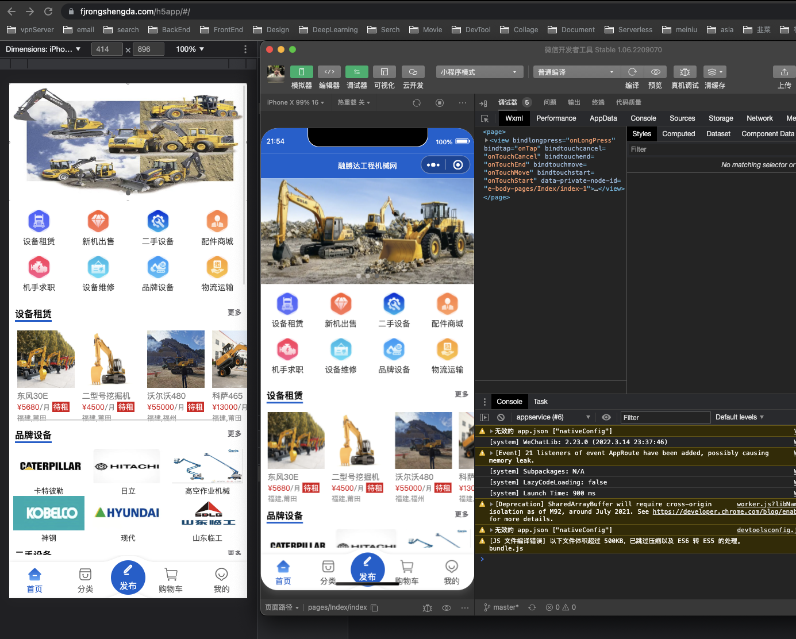Screen dimensions: 796x639
Task: Open the worker.js source link
Action: point(766,504)
